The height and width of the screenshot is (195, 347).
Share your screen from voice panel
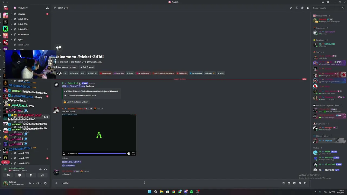point(20,175)
